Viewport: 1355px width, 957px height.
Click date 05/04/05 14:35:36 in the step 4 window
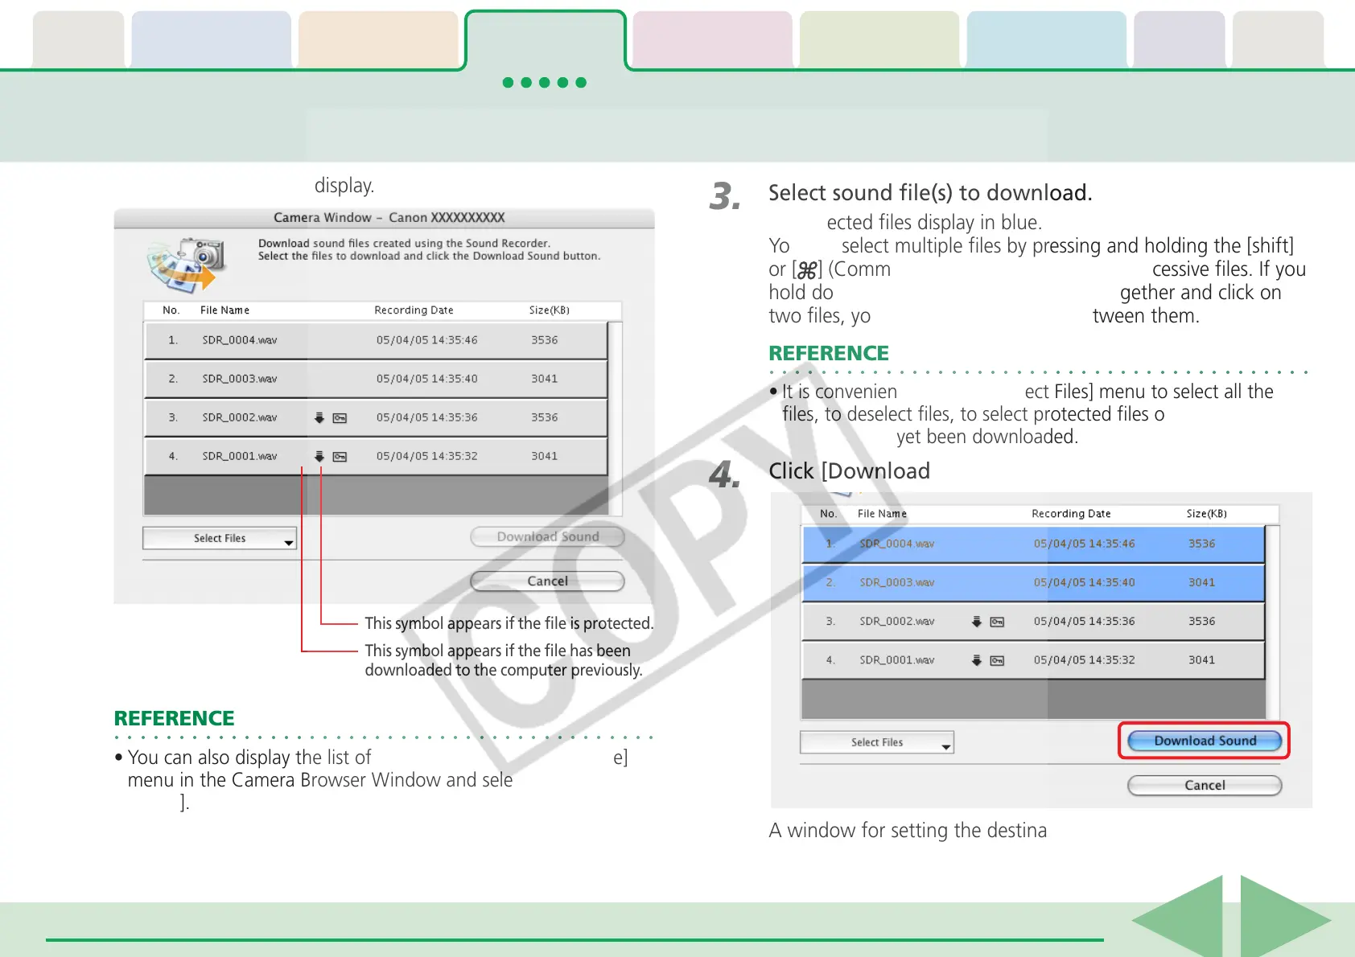(1084, 622)
